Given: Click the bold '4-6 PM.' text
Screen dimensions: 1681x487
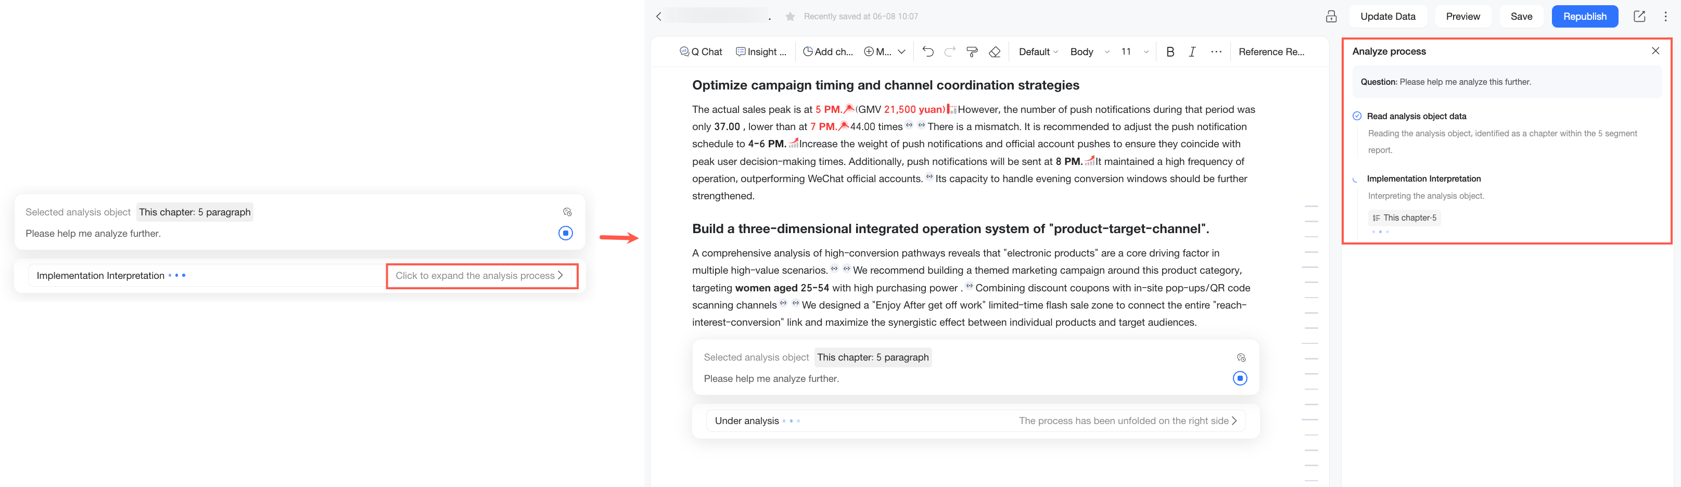Looking at the screenshot, I should (767, 144).
